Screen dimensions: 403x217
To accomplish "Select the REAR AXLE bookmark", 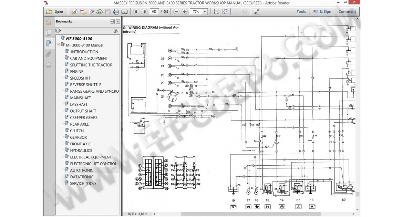I will point(80,124).
